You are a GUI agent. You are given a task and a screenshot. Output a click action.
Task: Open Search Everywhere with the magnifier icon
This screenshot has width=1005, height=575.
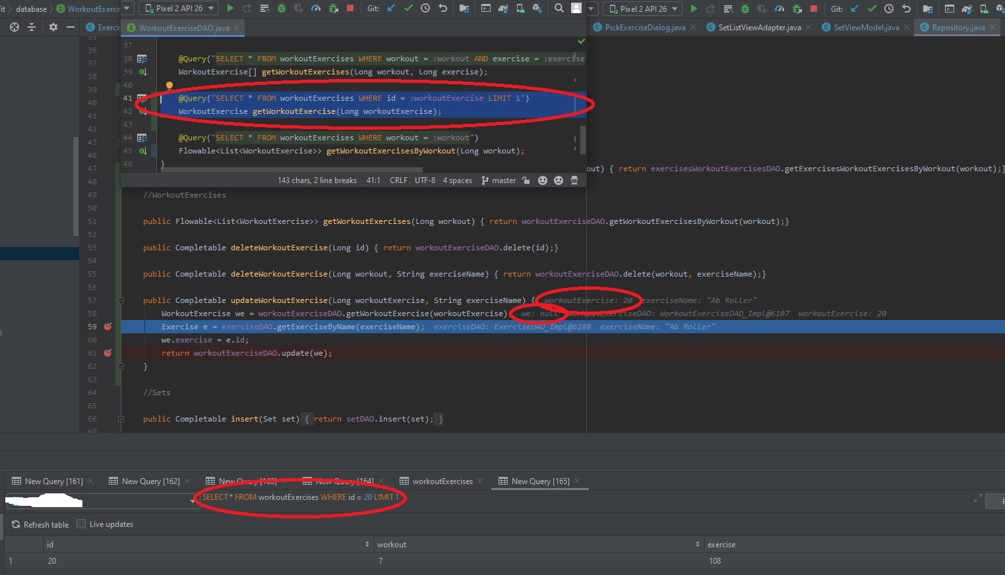click(x=559, y=9)
